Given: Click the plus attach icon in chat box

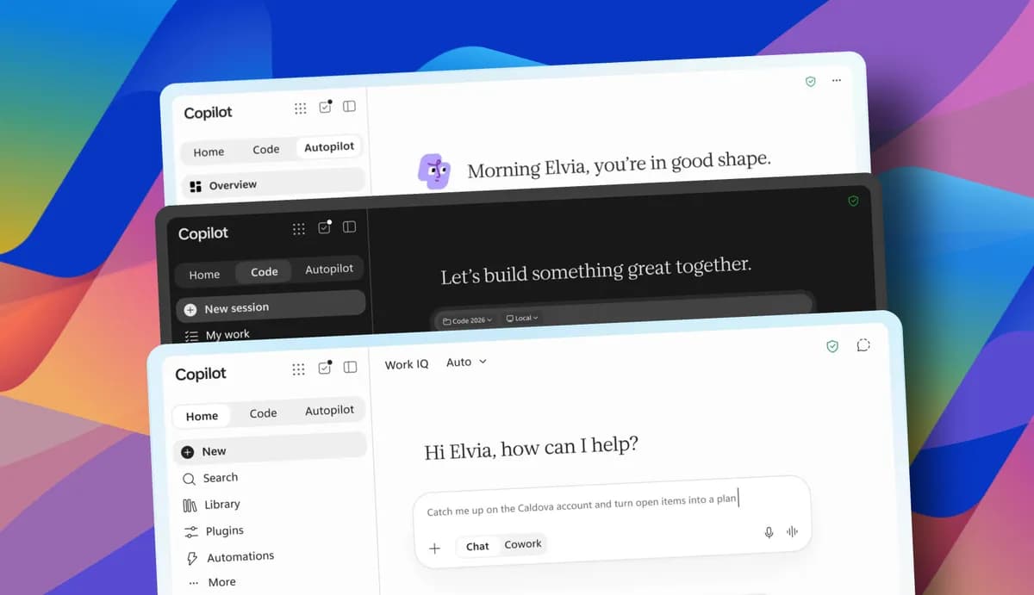Looking at the screenshot, I should coord(435,548).
